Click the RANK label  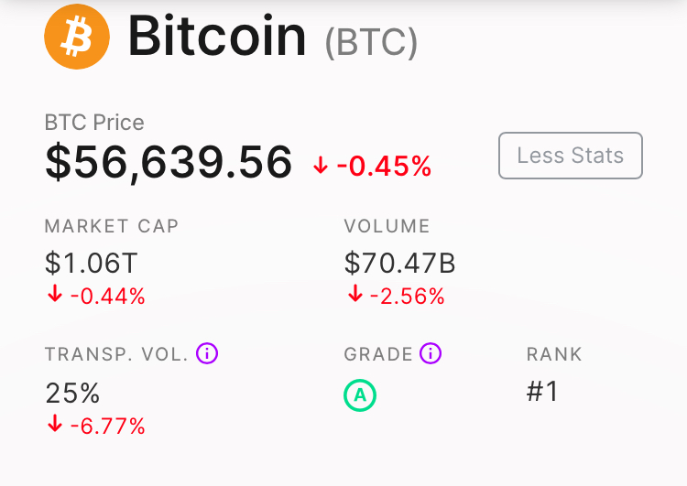coord(554,354)
